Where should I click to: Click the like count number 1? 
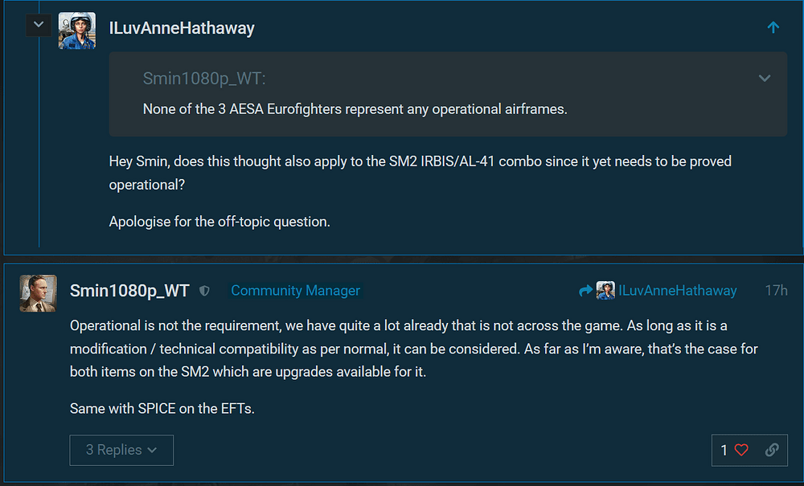(x=724, y=451)
